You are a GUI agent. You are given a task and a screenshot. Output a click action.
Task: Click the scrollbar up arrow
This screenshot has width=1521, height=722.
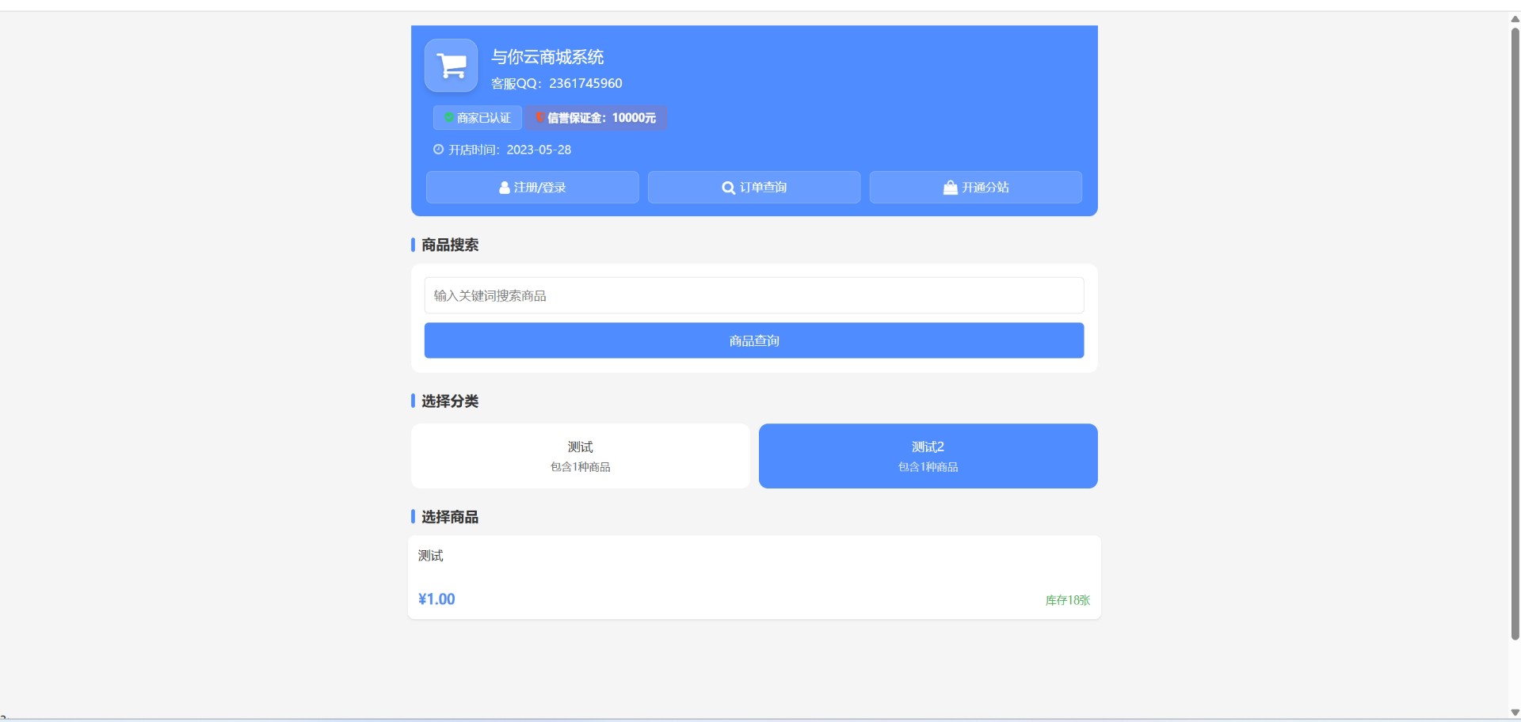pyautogui.click(x=1515, y=19)
